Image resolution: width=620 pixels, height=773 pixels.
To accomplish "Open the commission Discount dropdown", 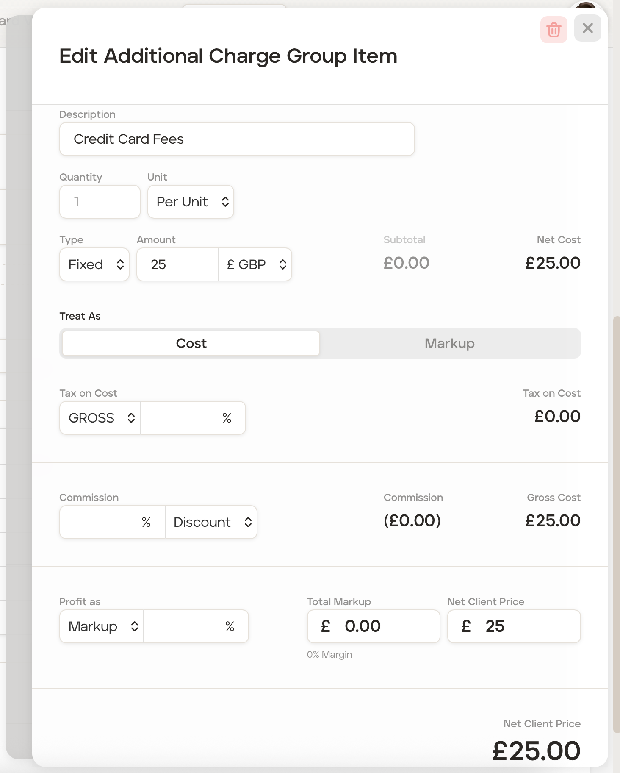I will tap(211, 522).
